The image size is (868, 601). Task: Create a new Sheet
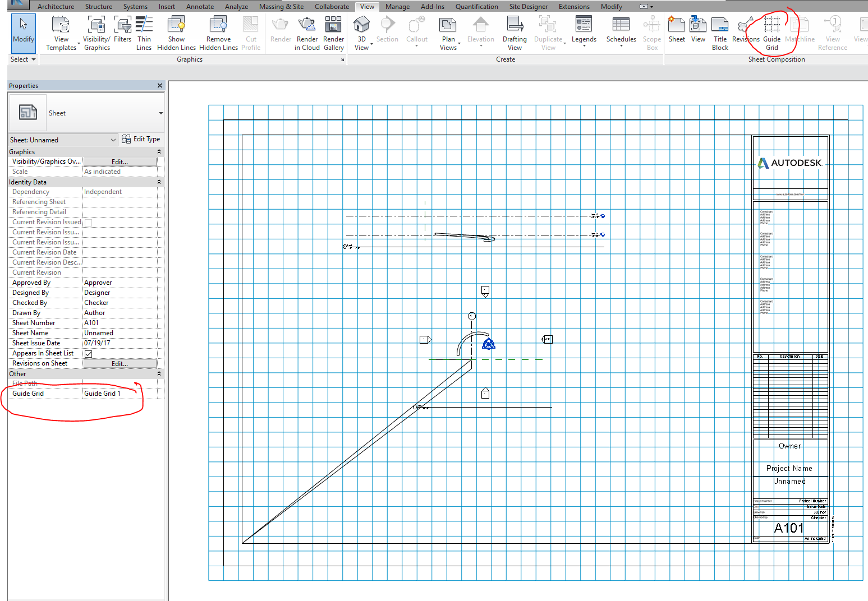pos(677,31)
